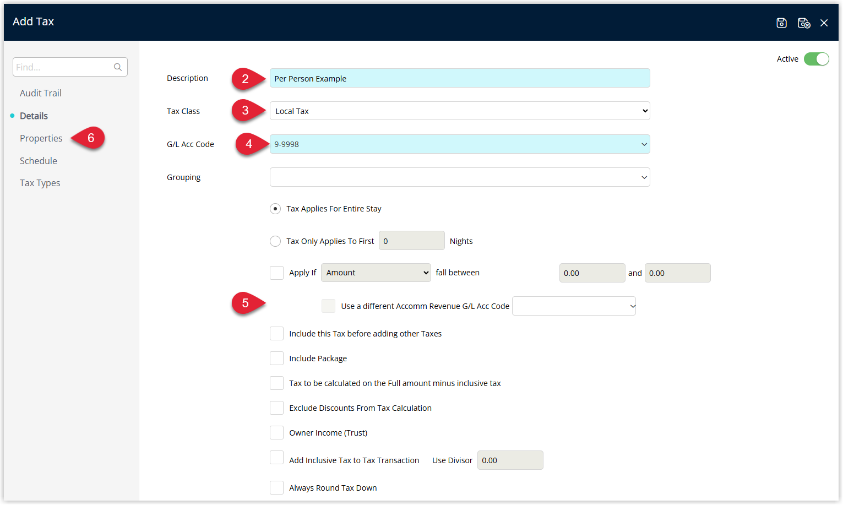Check Include this Tax before adding other Taxes

[276, 333]
